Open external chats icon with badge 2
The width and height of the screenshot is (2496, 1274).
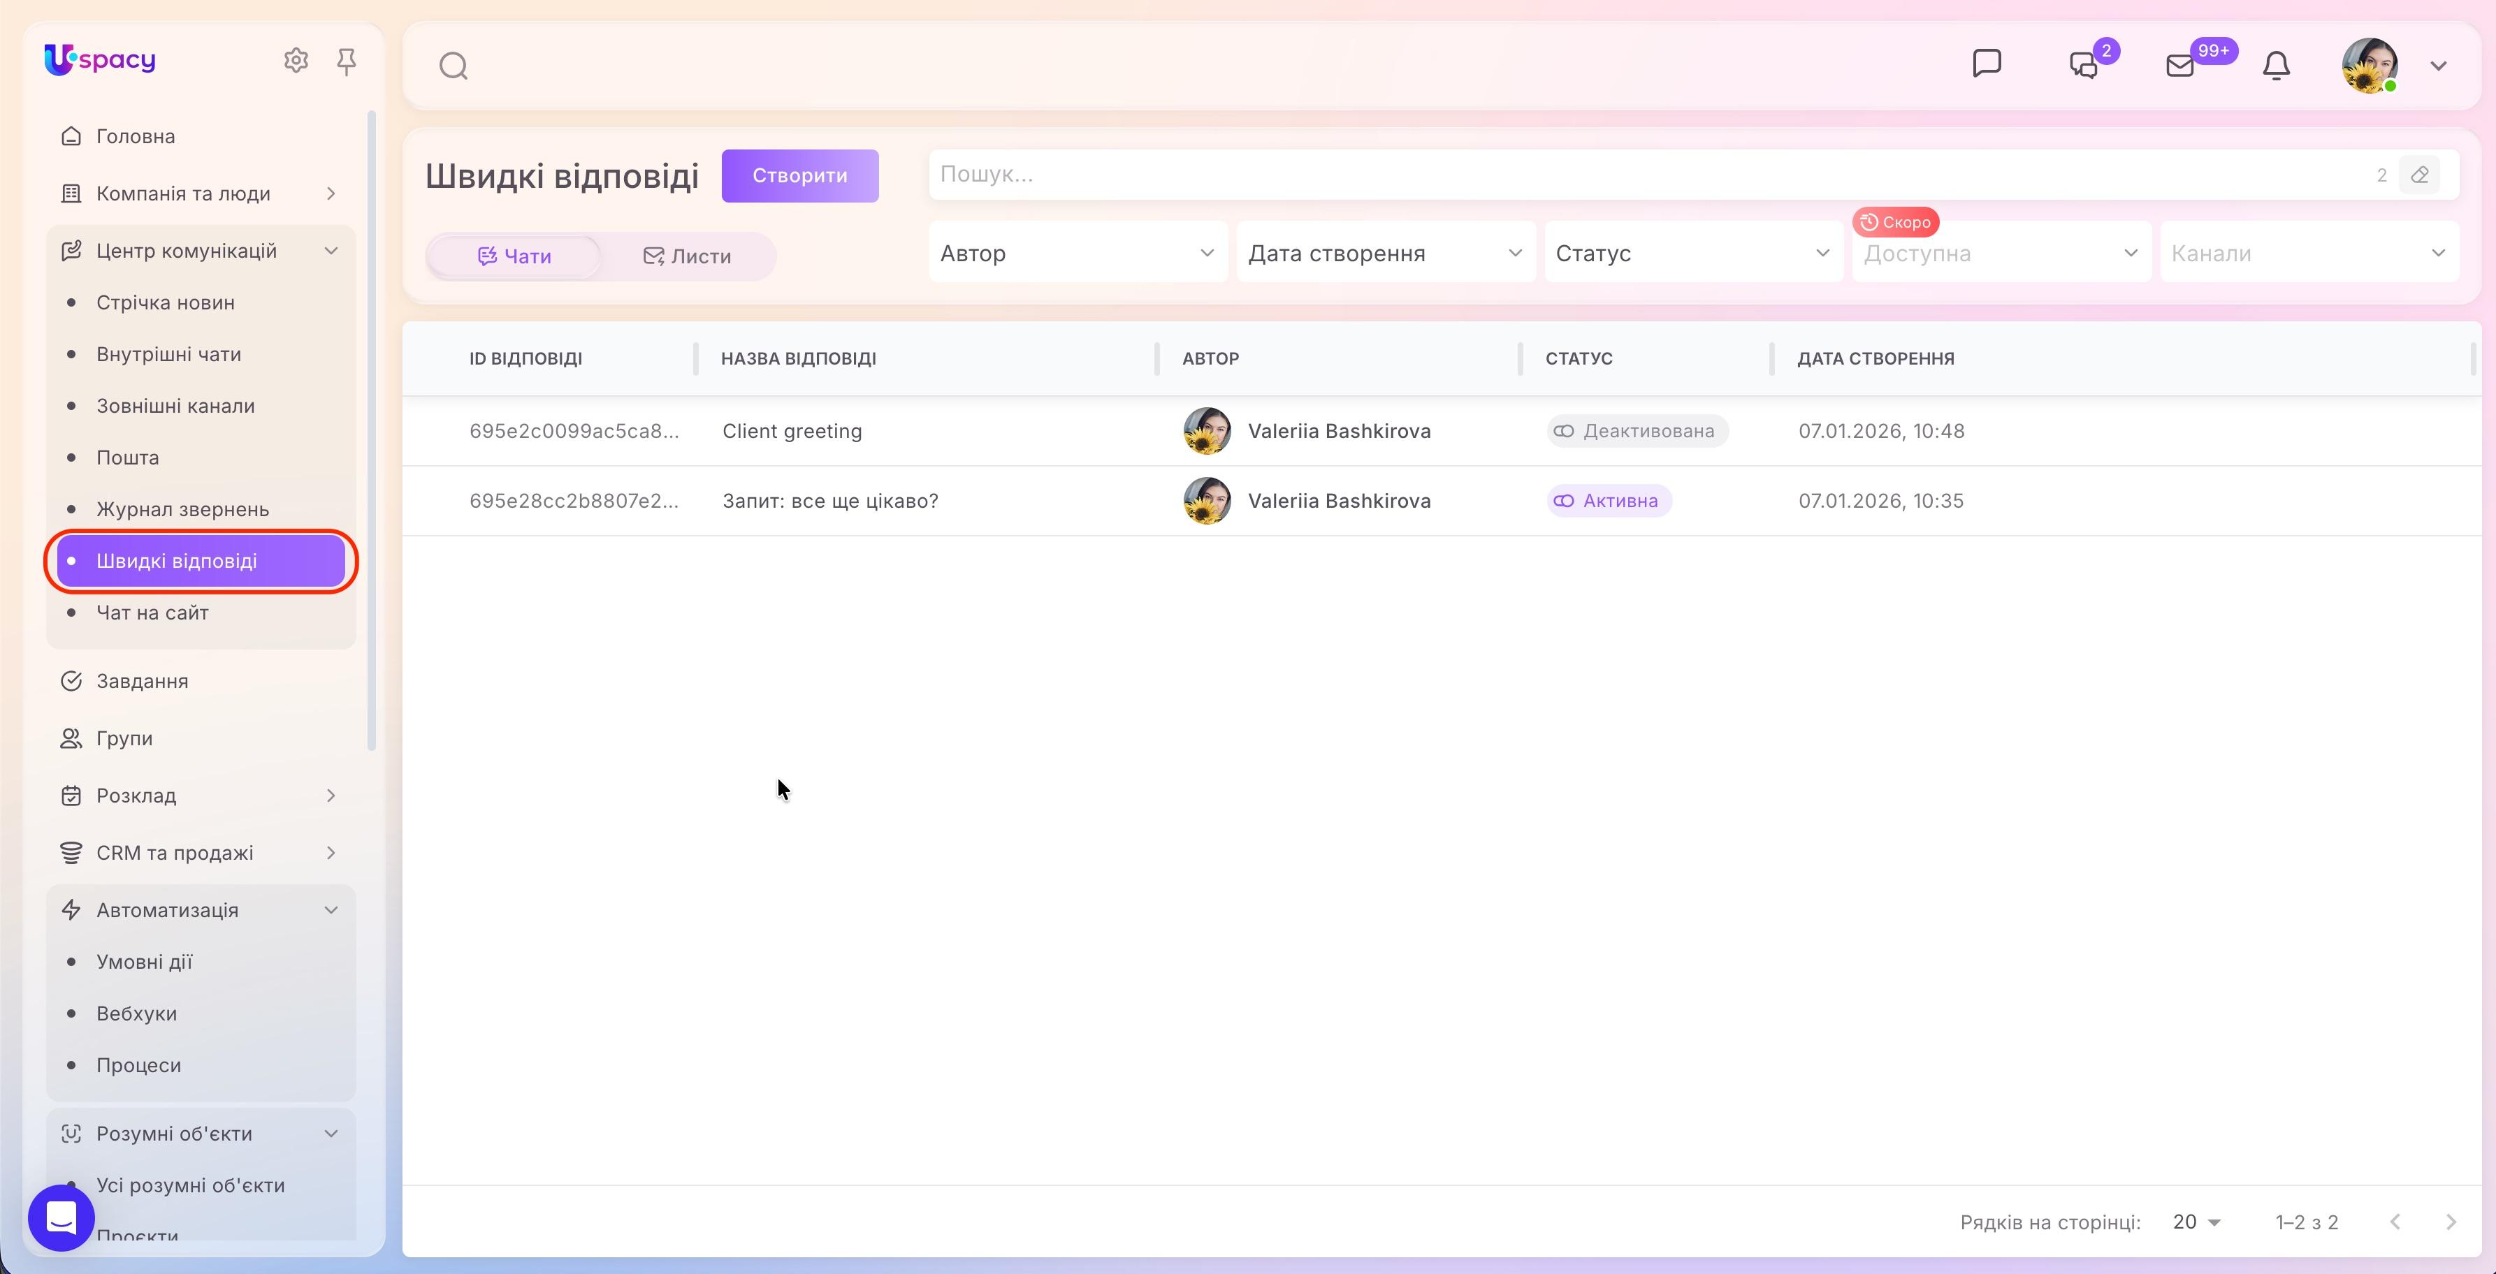click(2083, 65)
